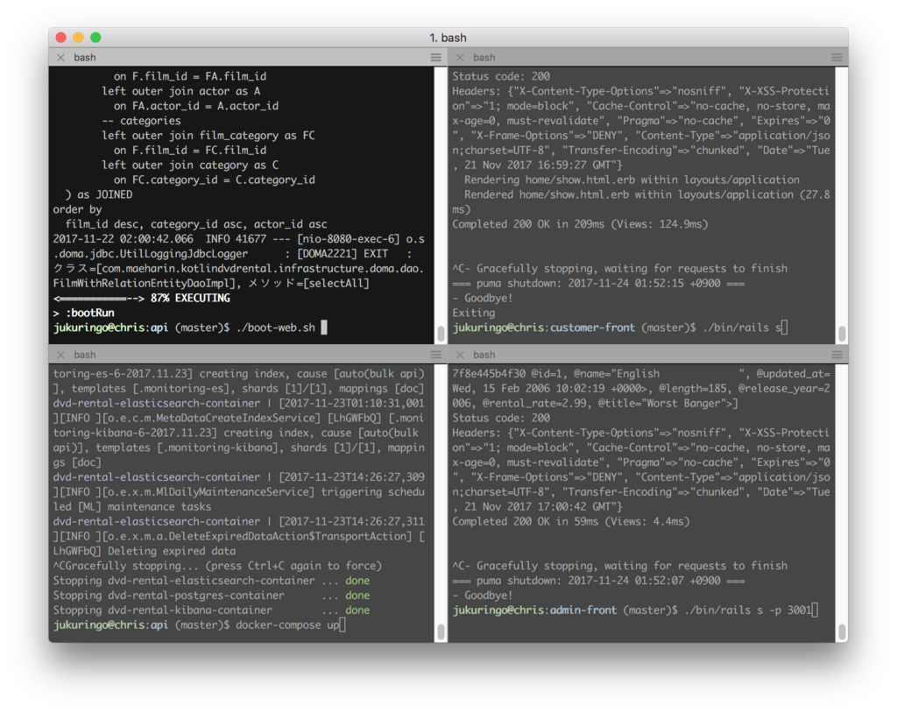Click the red window close button
Viewport: 897px width, 712px height.
(61, 37)
